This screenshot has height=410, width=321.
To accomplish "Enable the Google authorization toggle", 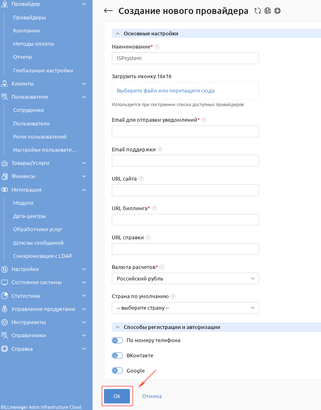I will (x=118, y=371).
